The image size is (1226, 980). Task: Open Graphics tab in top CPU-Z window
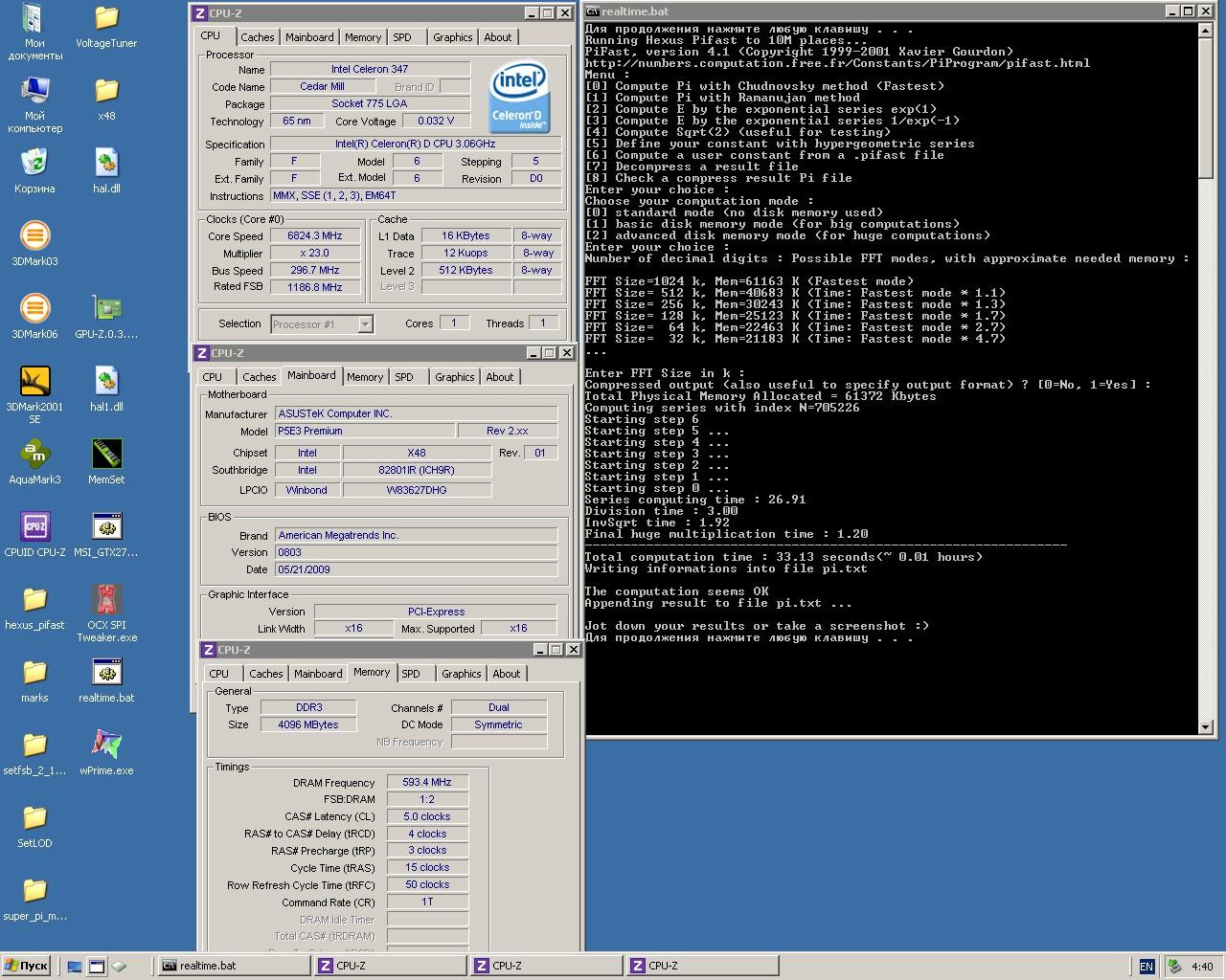[x=452, y=37]
